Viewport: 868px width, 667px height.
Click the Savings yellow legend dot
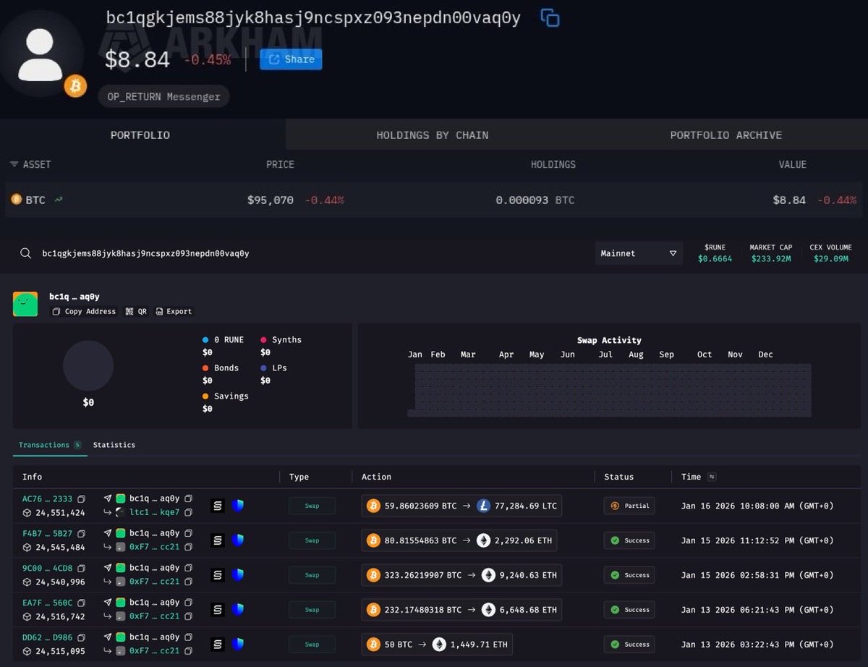click(x=206, y=396)
